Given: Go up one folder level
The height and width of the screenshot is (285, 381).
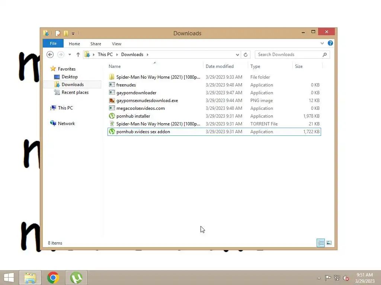Looking at the screenshot, I should [x=78, y=55].
